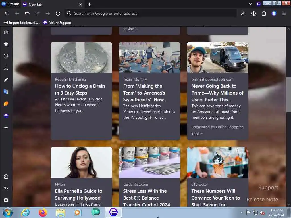
Task: Click the green globe taskbar icon
Action: click(x=96, y=212)
